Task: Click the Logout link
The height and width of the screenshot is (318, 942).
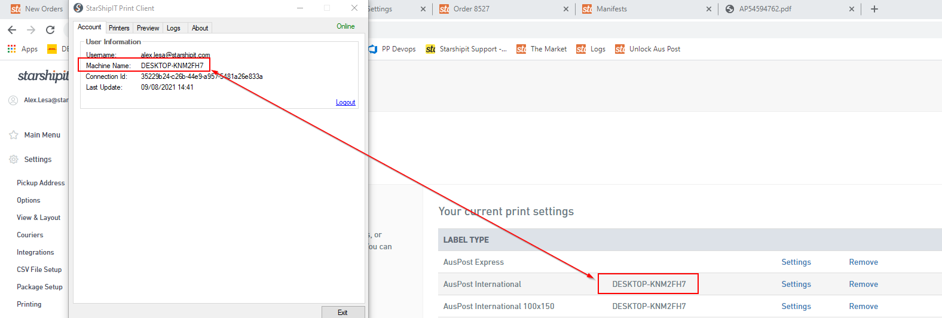Action: [345, 102]
